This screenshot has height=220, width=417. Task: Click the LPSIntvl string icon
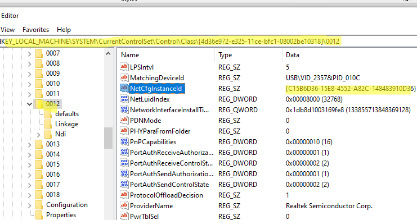click(x=124, y=67)
